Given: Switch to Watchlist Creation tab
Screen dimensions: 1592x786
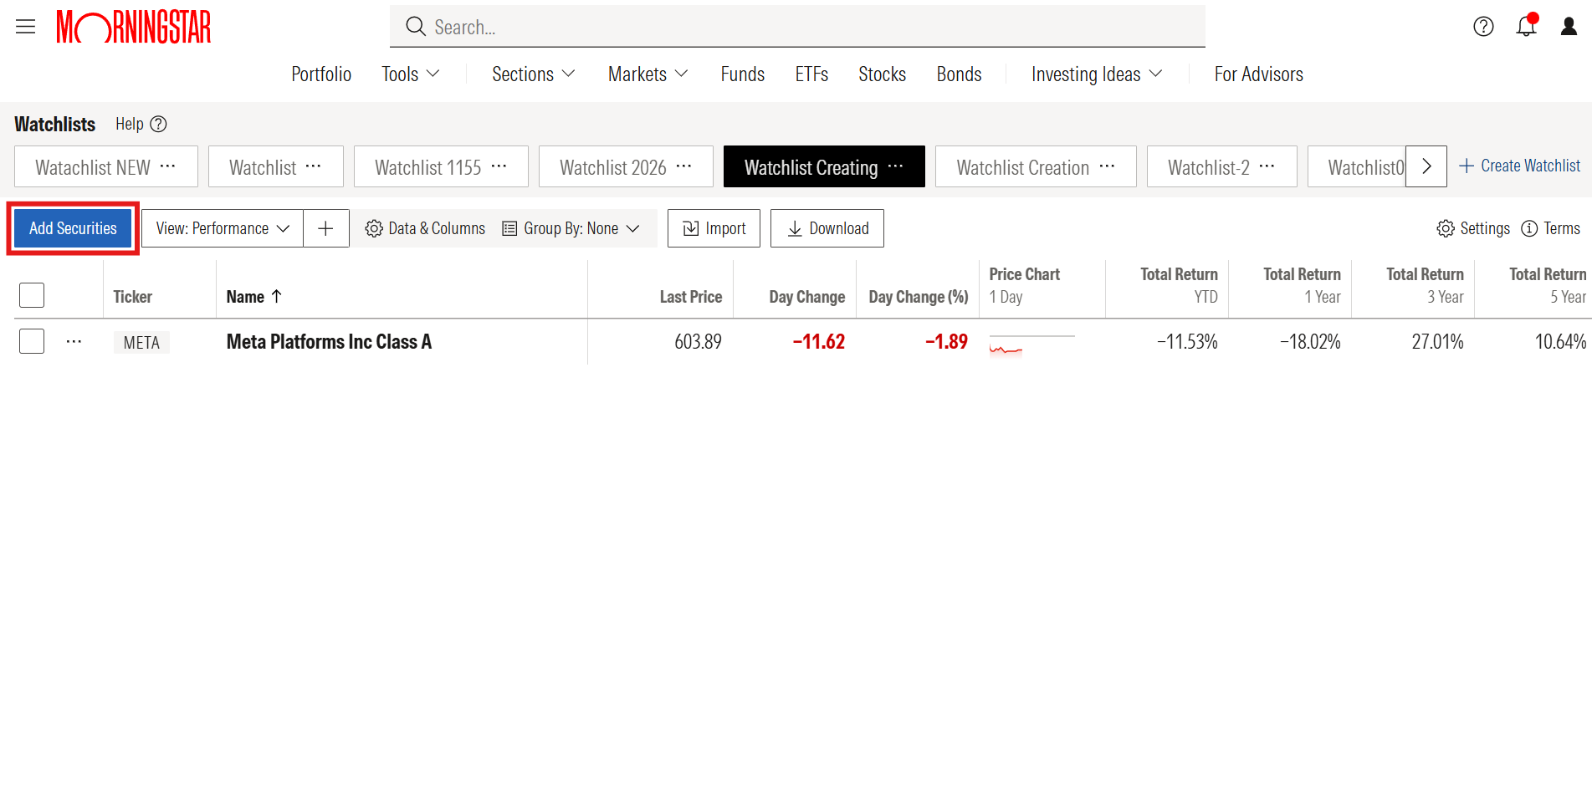Looking at the screenshot, I should (1022, 167).
